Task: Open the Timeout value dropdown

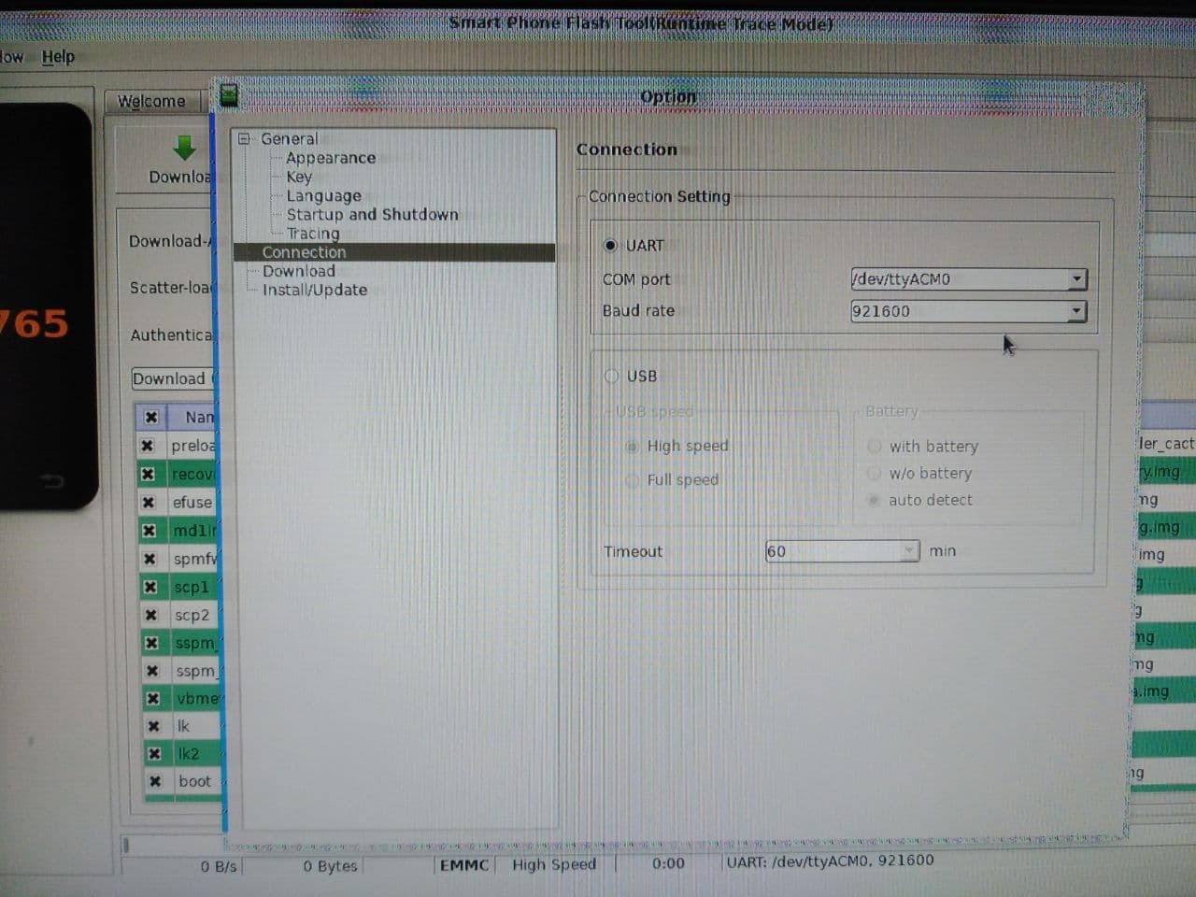Action: coord(908,551)
